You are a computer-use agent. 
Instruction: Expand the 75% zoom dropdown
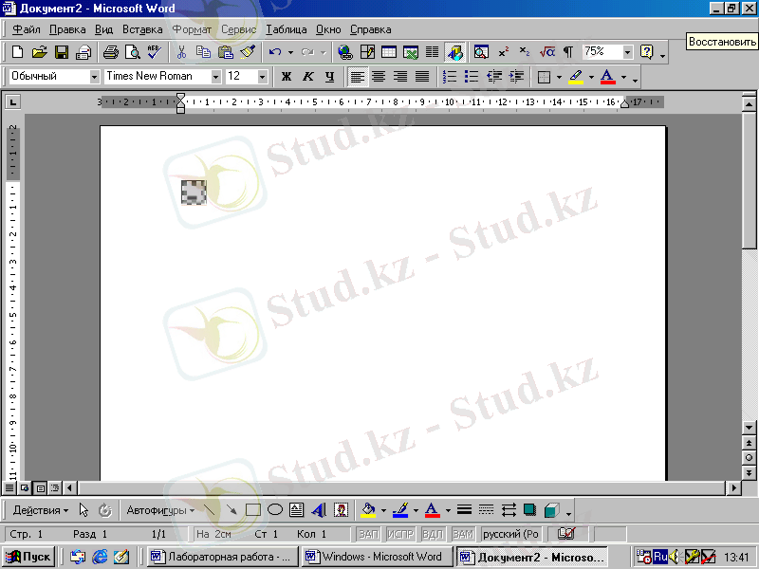coord(627,52)
